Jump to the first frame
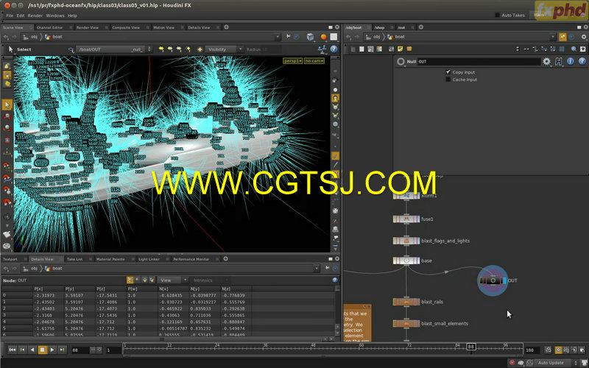 (12, 350)
